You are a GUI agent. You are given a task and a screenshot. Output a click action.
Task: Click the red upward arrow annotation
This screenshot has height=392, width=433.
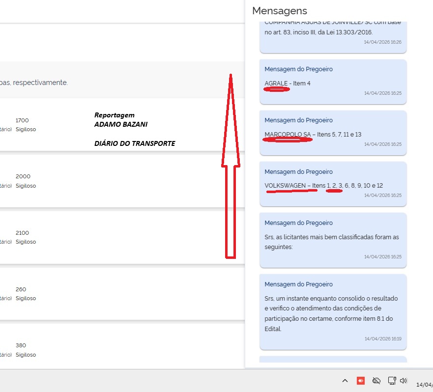pos(231,167)
